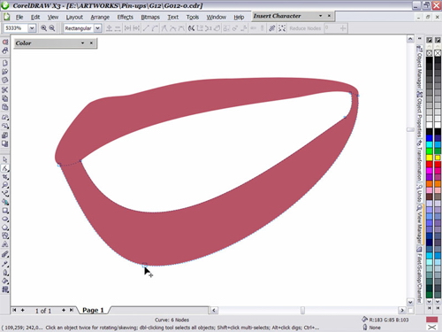
Task: Go to the first page navigation button
Action: pos(14,310)
